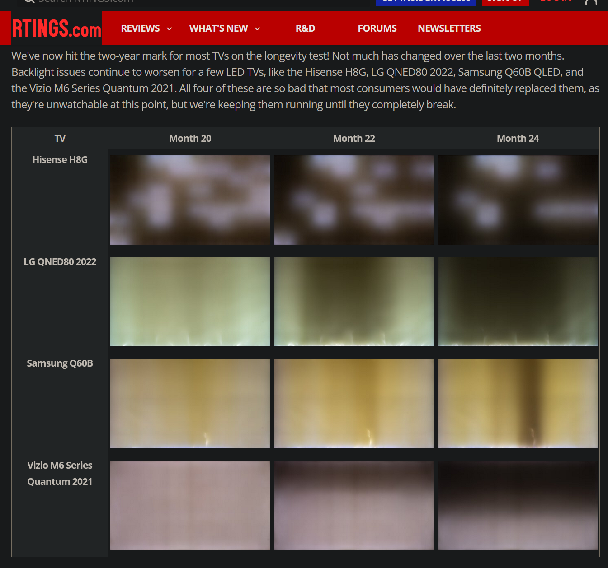View the Samsung Q60B Month 20 photo
The image size is (608, 568).
coord(189,403)
